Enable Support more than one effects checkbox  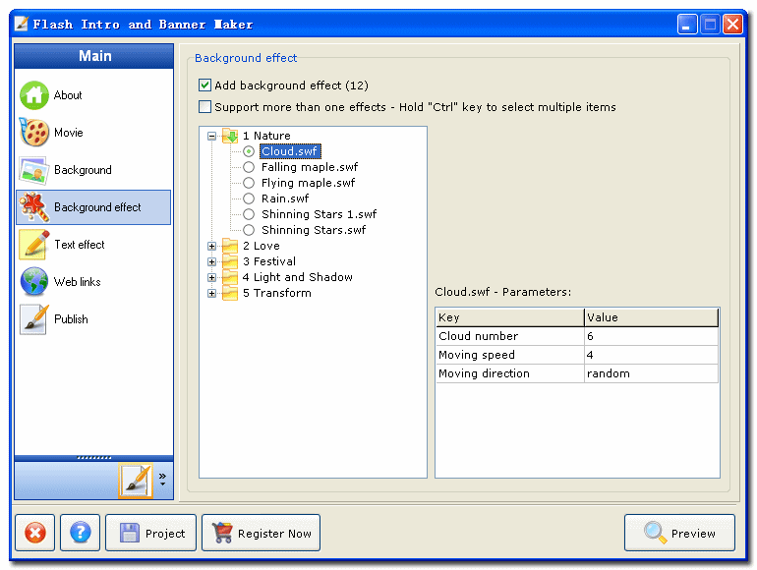205,107
